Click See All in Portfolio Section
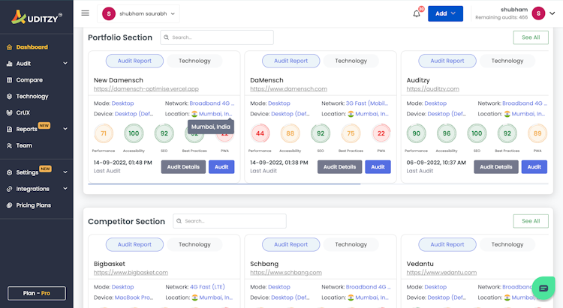The image size is (563, 308). click(x=531, y=37)
